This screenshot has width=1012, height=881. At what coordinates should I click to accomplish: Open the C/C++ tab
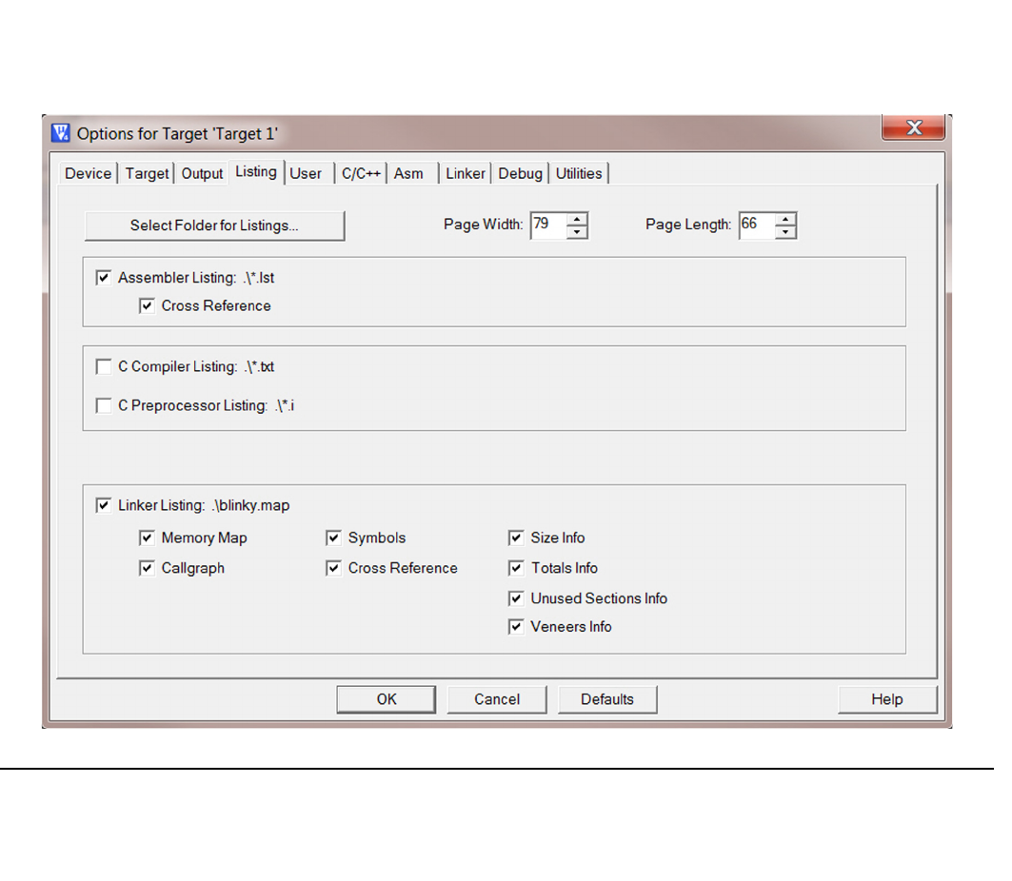[361, 173]
